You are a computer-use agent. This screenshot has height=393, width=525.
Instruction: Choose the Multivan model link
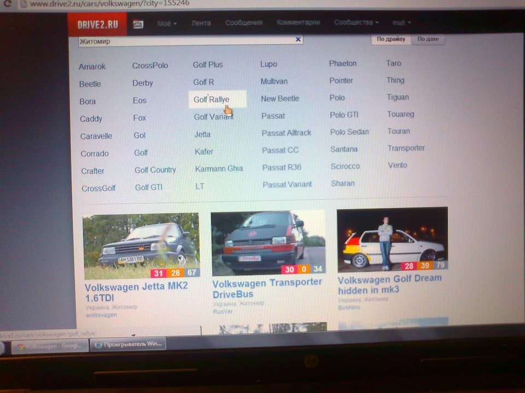[274, 81]
